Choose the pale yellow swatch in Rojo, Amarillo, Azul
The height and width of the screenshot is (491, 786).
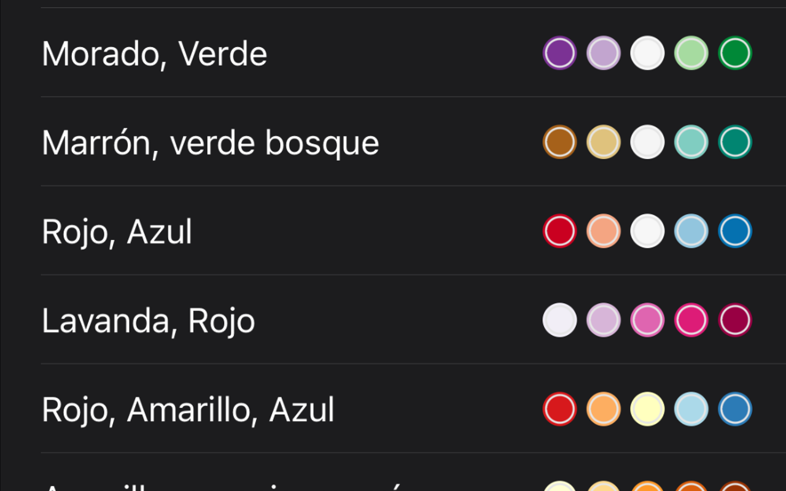coord(647,409)
